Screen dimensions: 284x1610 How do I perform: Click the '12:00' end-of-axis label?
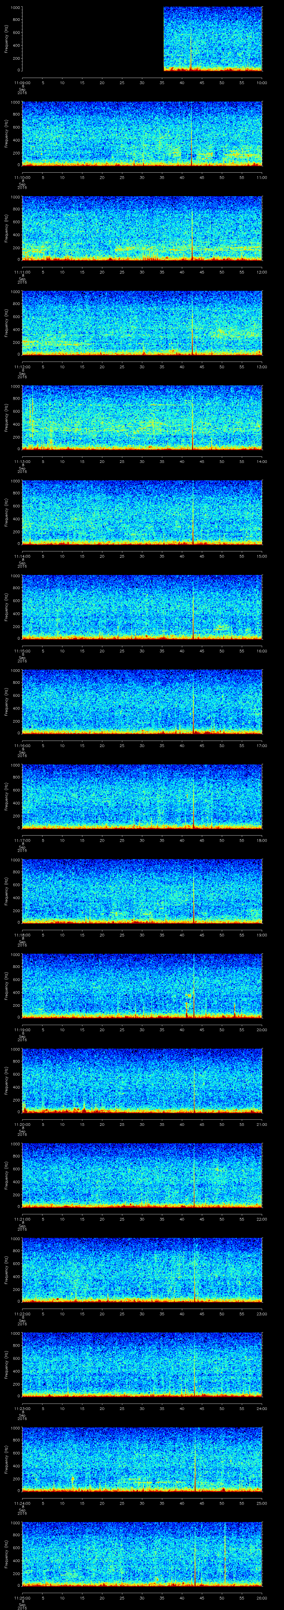262,272
